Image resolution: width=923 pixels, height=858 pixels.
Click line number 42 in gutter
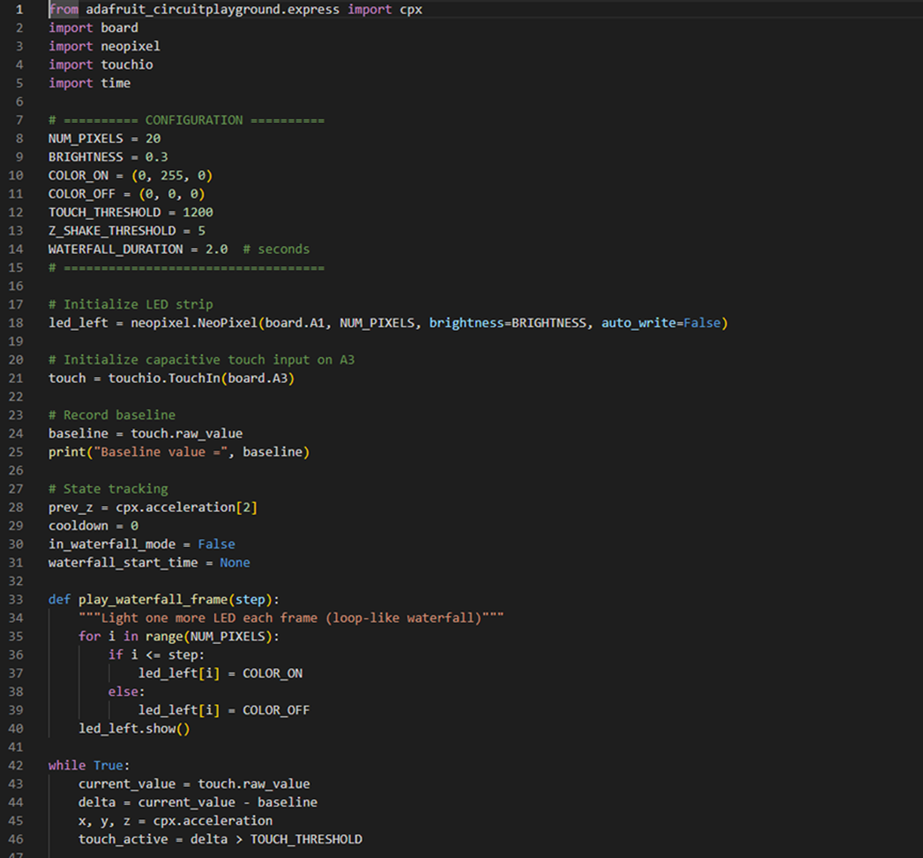pyautogui.click(x=15, y=765)
